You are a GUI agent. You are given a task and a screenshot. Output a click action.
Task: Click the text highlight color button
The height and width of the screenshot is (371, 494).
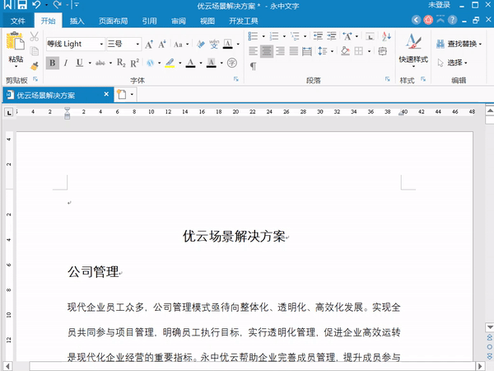coord(169,63)
